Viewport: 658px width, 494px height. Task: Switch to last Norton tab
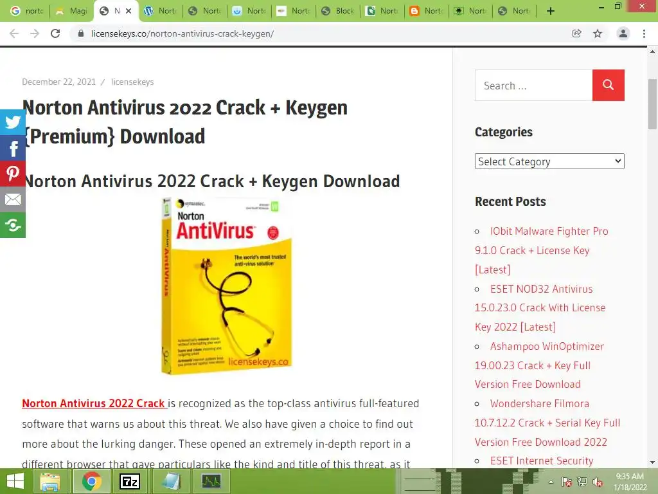[x=515, y=11]
